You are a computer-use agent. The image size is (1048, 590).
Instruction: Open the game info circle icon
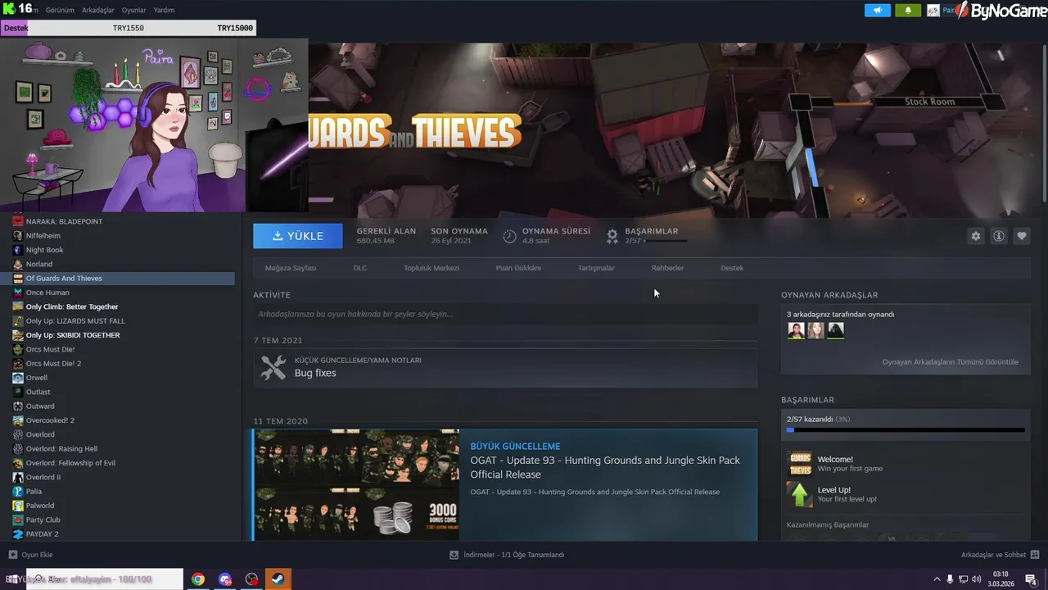point(999,236)
